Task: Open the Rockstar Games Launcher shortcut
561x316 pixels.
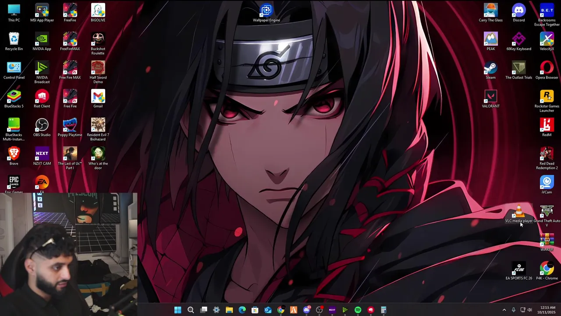Action: coord(547,101)
